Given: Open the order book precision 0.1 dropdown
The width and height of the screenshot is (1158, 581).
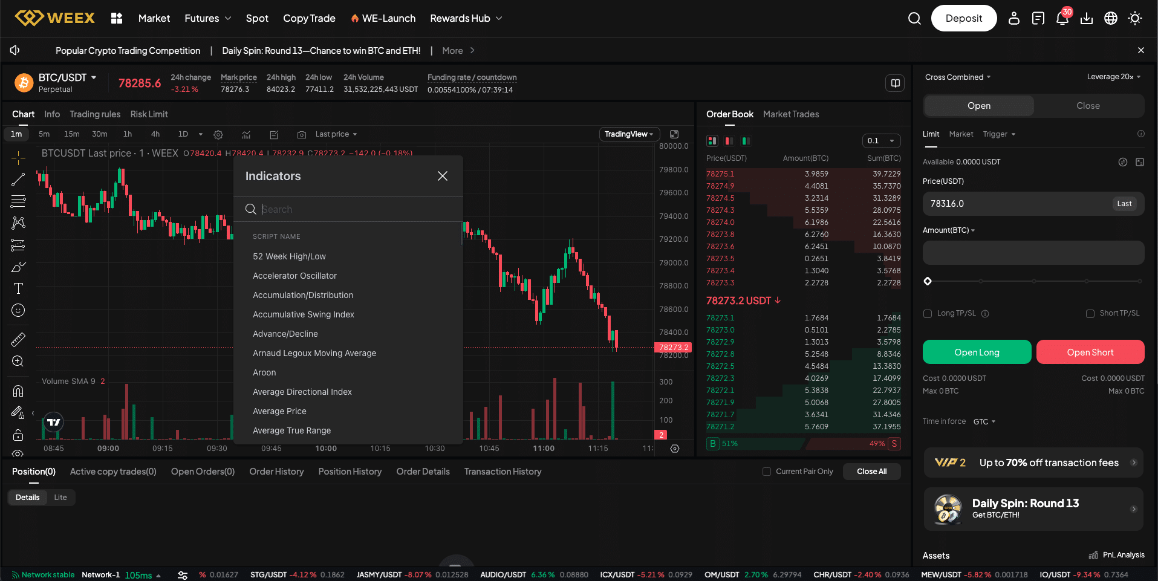Looking at the screenshot, I should pyautogui.click(x=881, y=140).
